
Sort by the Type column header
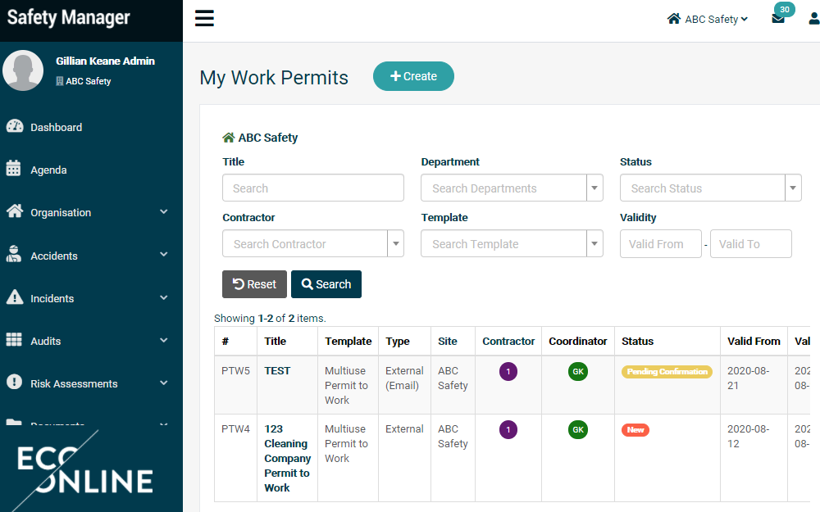(398, 341)
